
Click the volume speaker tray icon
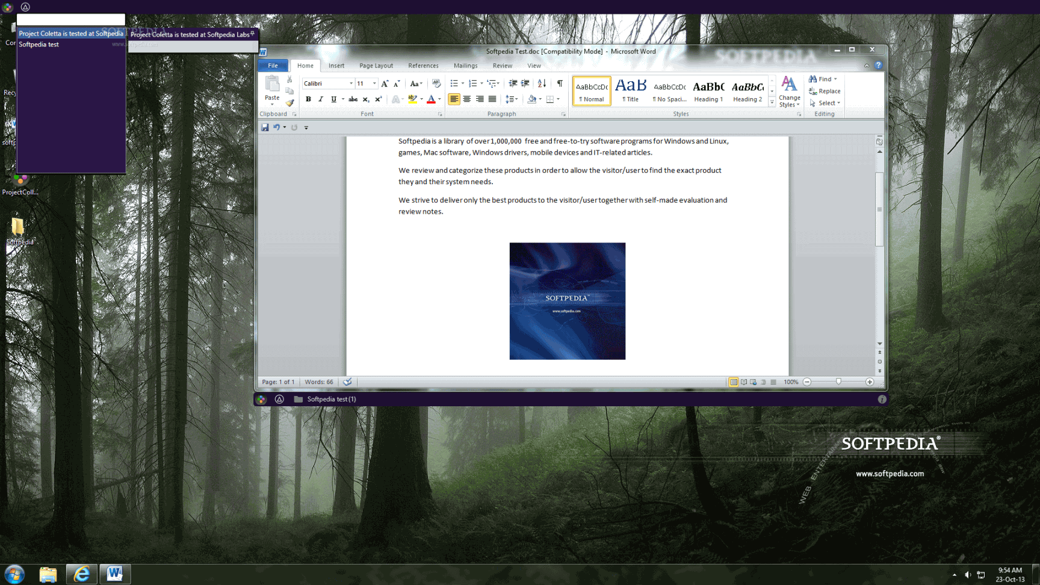(967, 575)
